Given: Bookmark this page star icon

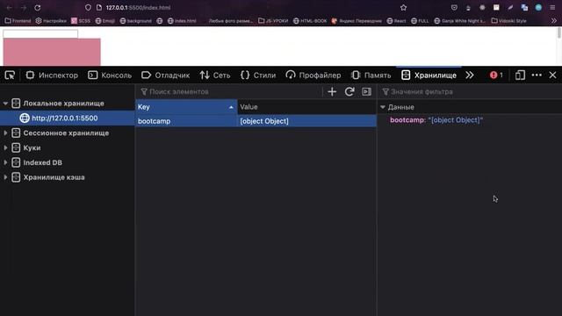Looking at the screenshot, I should click(x=403, y=8).
